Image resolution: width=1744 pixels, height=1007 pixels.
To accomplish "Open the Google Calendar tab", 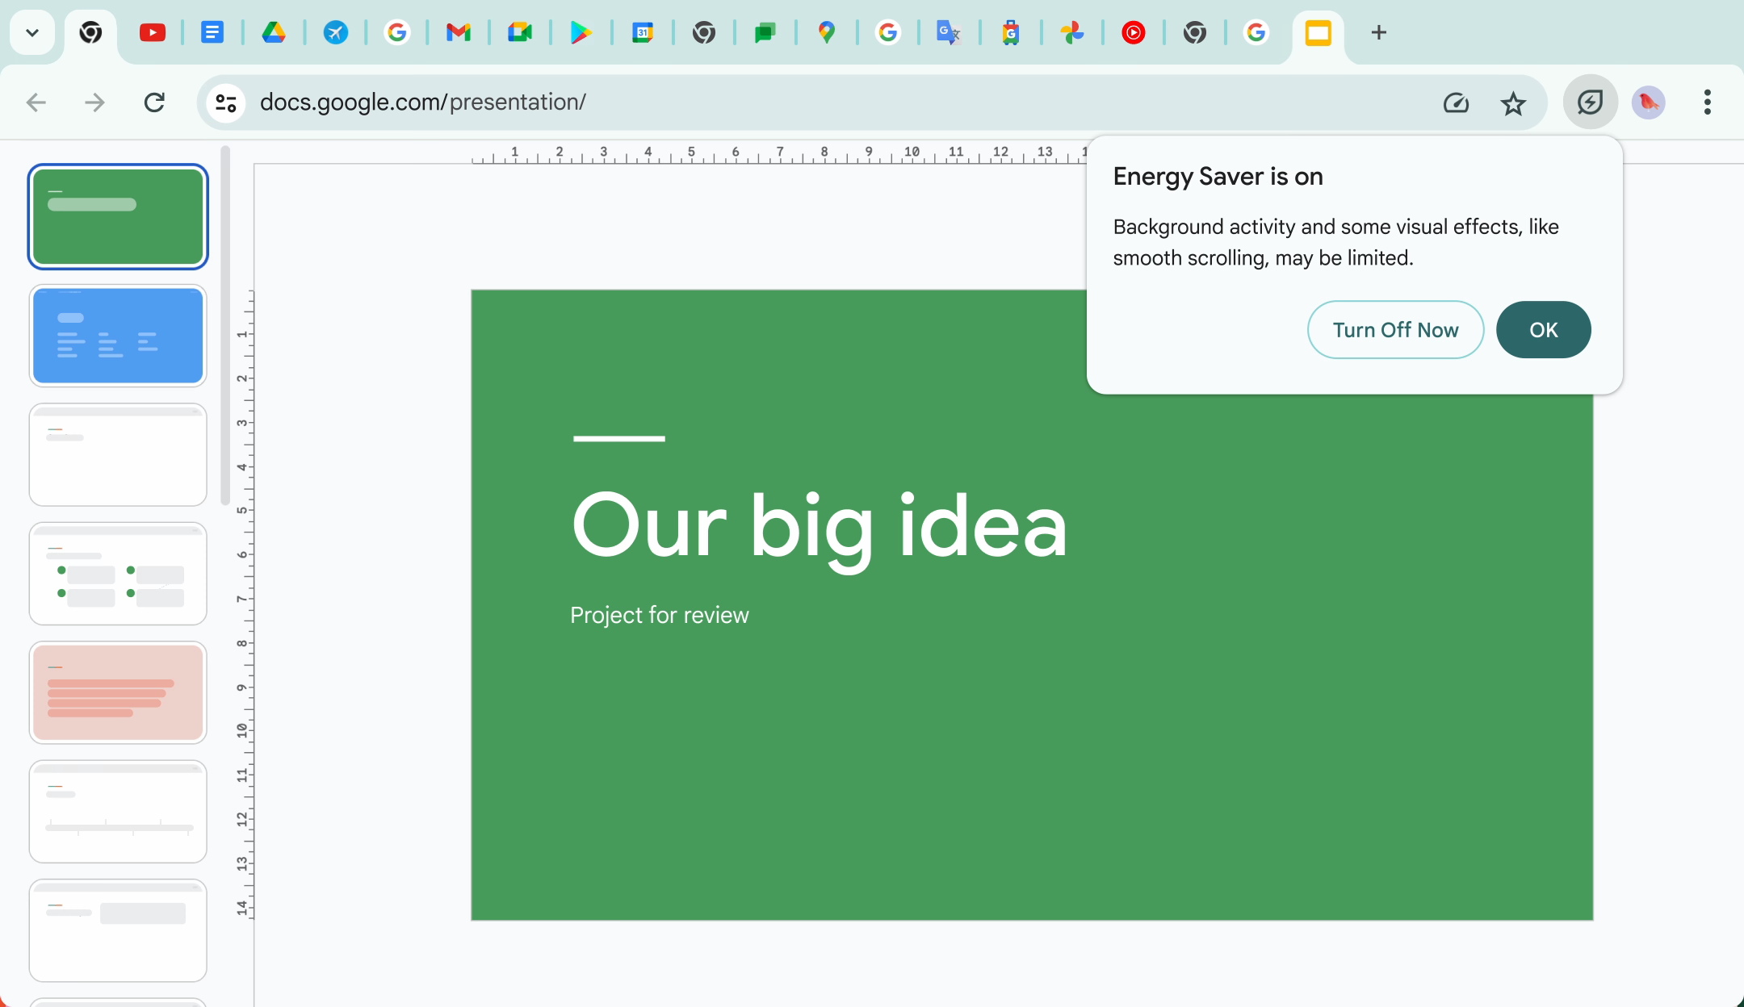I will point(642,32).
